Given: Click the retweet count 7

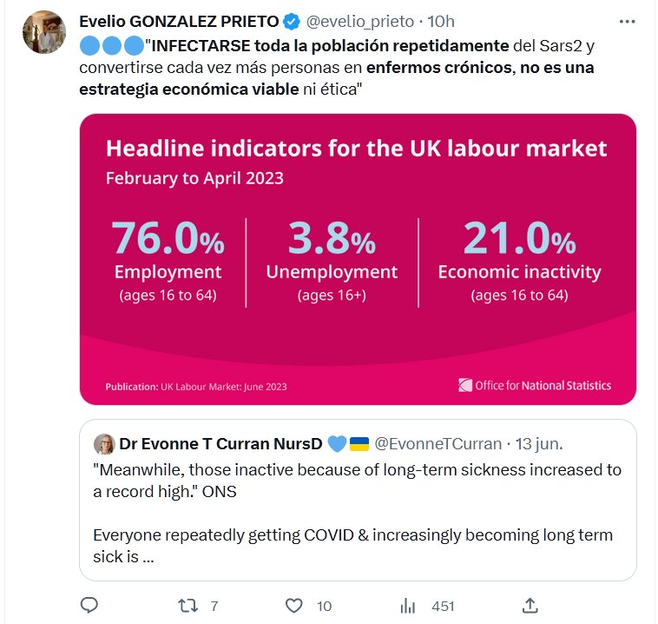Looking at the screenshot, I should [214, 606].
